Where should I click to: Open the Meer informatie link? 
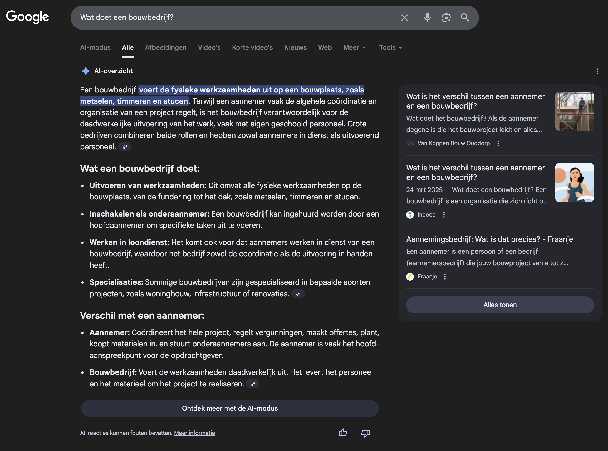(194, 433)
